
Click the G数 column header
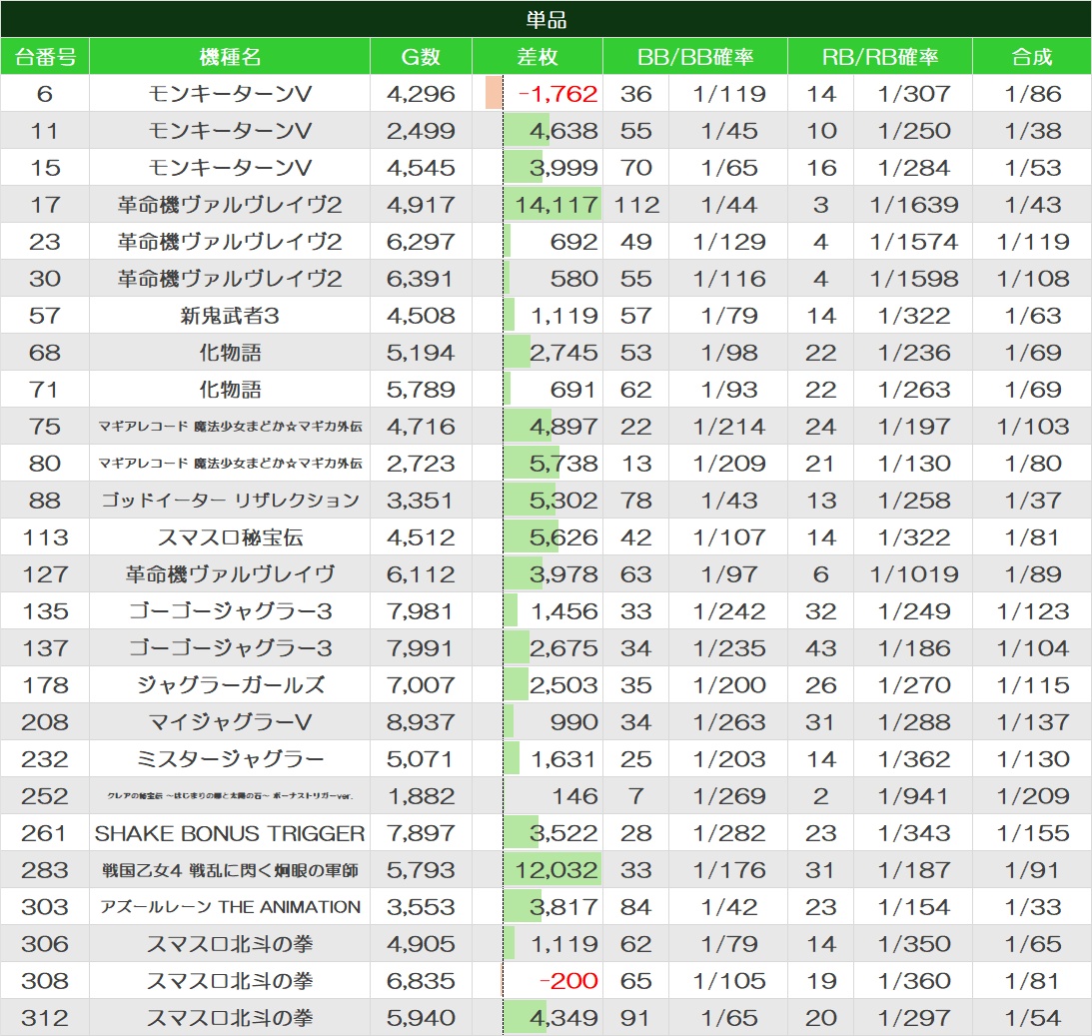click(421, 56)
